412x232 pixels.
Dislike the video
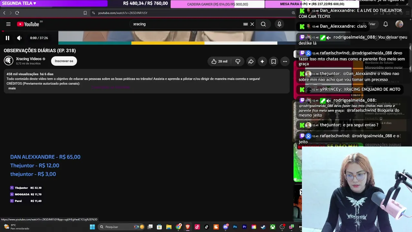(x=238, y=62)
